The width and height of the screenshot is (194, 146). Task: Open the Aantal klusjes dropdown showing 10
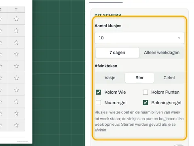[x=139, y=38]
